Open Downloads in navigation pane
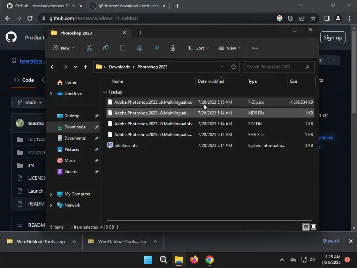The height and width of the screenshot is (268, 357). point(73,127)
